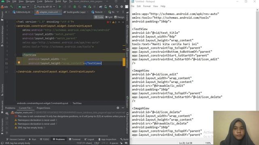This screenshot has height=145, width=259.
Task: Switch editor to Split view mode
Action: 109,17
